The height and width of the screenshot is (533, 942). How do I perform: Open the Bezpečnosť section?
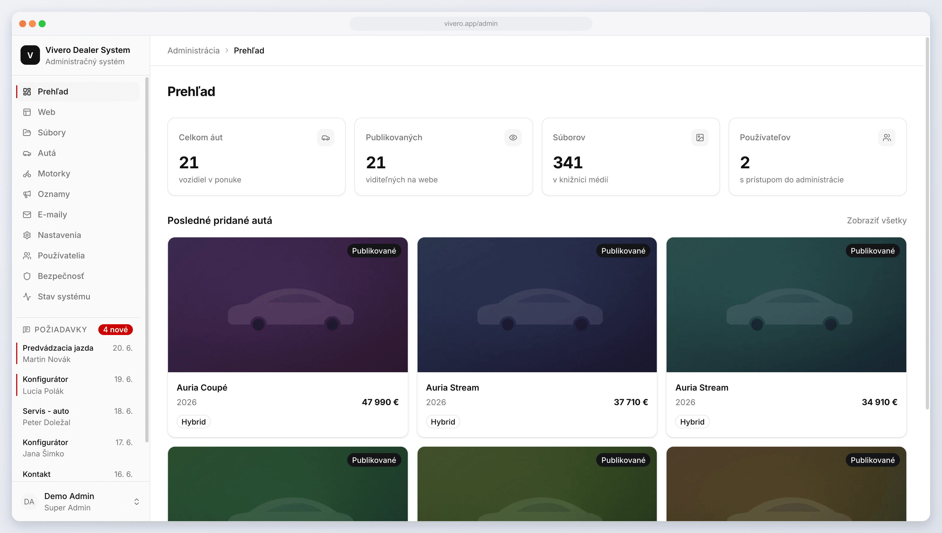pos(78,276)
